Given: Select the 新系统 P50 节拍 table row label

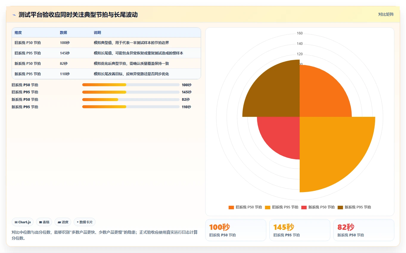Looking at the screenshot, I should (x=28, y=64).
